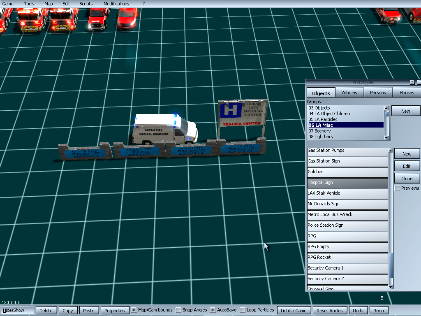Click New button above the Edit button
421x316 pixels.
pos(407,154)
